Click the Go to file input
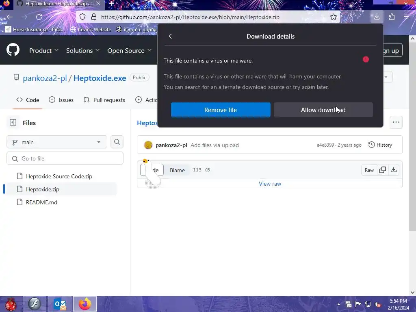The image size is (416, 312). [65, 158]
